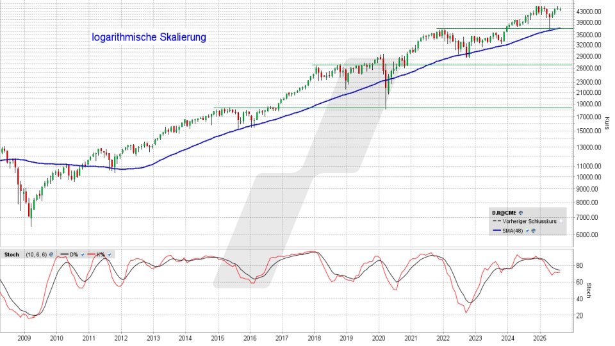Click the 6000.00 price axis label
The width and height of the screenshot is (615, 346).
pyautogui.click(x=587, y=235)
